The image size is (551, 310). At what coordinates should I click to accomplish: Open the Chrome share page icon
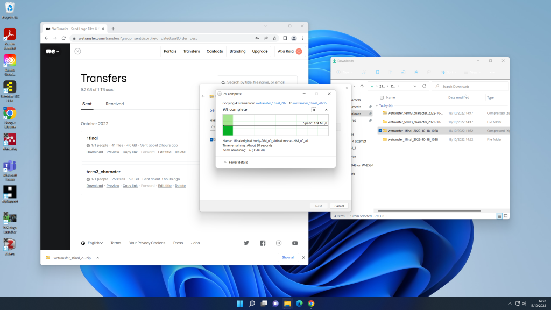(266, 38)
